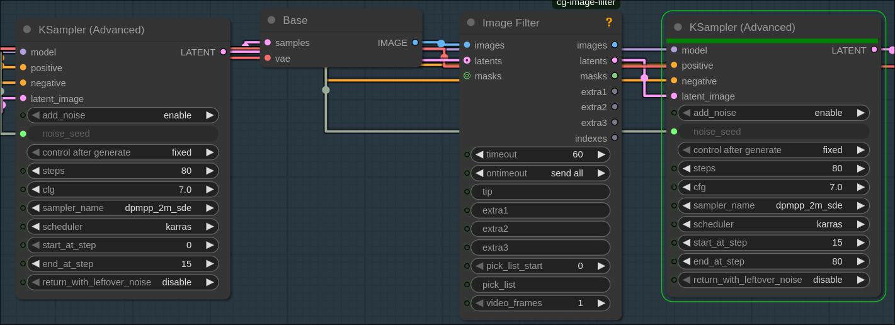Click the indexes output port on Image Filter
The image size is (895, 325).
point(615,138)
